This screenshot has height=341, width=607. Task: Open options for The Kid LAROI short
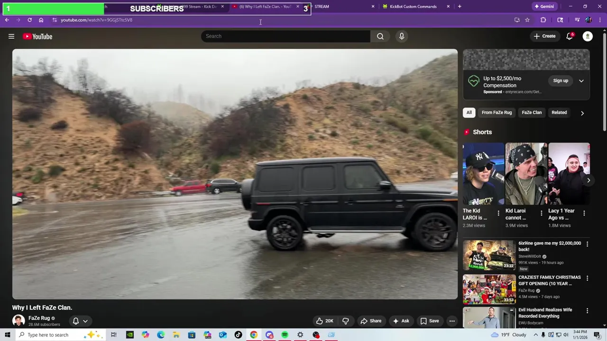tap(498, 213)
